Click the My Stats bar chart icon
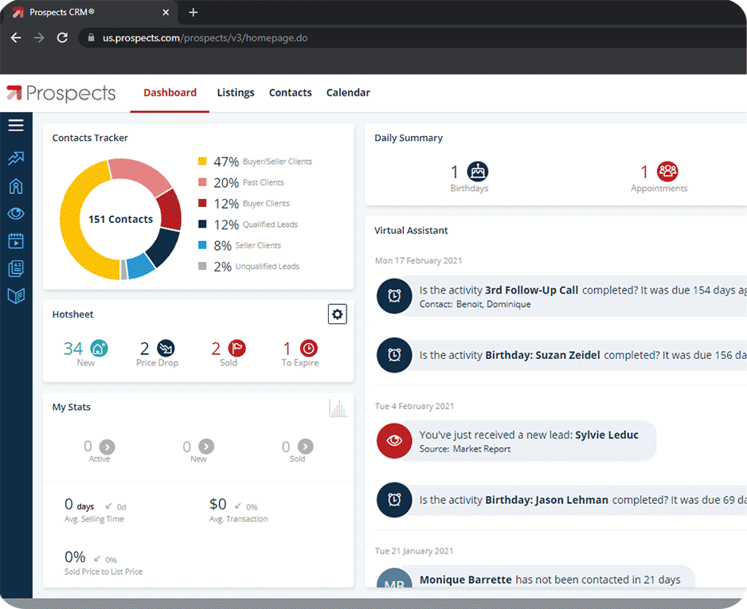The width and height of the screenshot is (747, 609). tap(338, 408)
